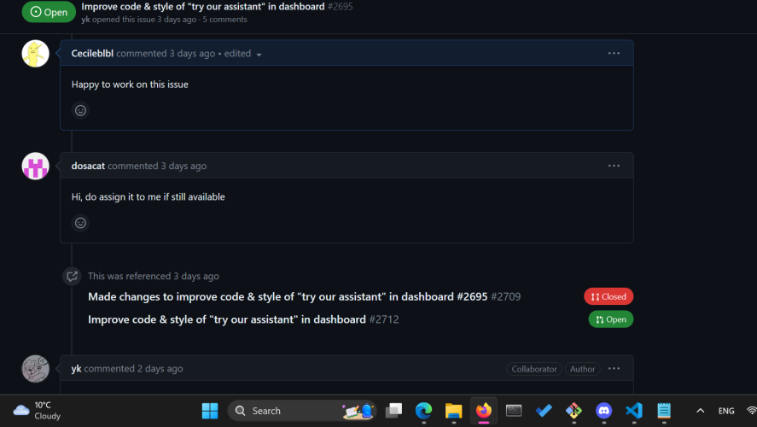
Task: Open dosacat's profile avatar
Action: [35, 166]
